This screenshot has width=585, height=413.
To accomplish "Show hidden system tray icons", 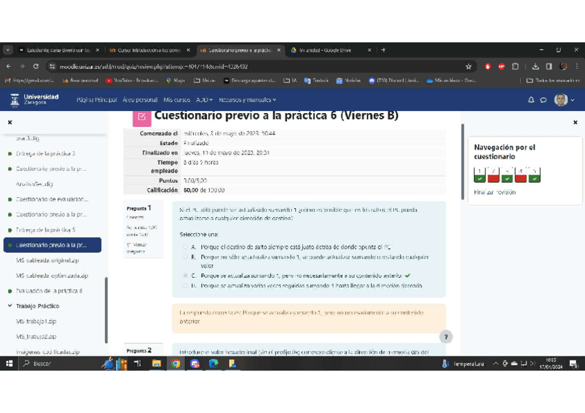I will click(x=495, y=364).
